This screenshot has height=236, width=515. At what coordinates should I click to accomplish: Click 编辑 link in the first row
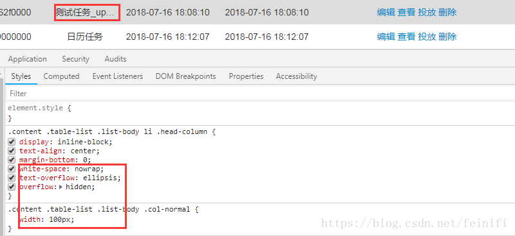coord(386,12)
